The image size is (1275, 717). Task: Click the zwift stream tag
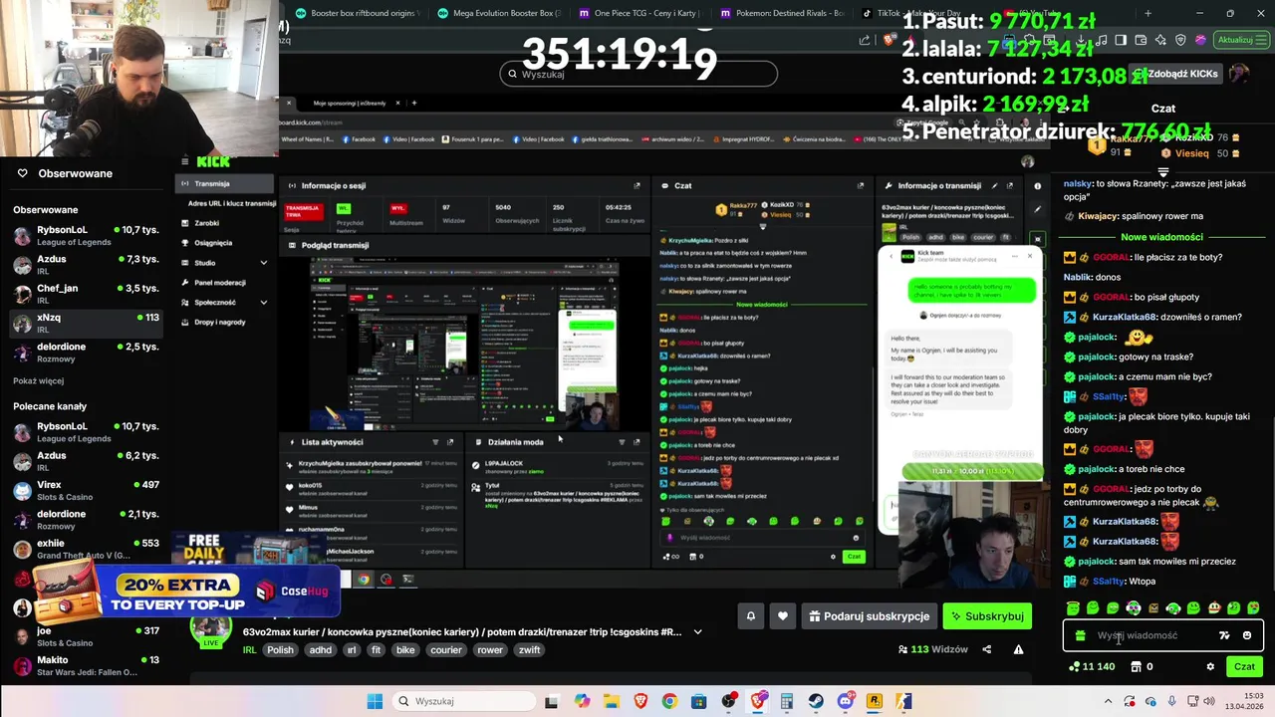pyautogui.click(x=529, y=650)
